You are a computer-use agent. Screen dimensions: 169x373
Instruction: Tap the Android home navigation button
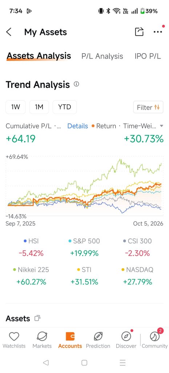tap(84, 362)
